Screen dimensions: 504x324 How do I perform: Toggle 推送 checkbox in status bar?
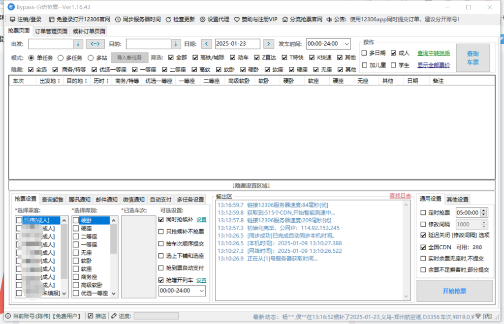point(91,316)
